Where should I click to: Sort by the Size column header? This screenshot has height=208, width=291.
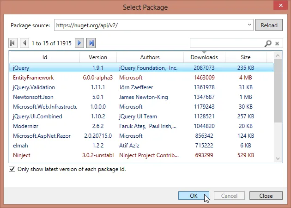coord(246,57)
